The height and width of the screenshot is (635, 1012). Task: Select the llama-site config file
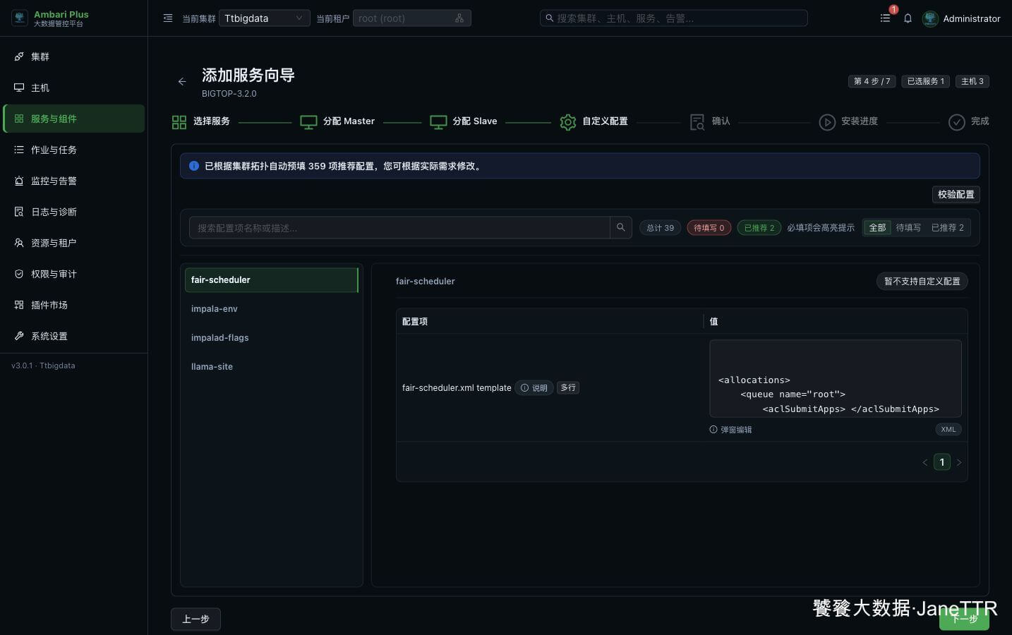[272, 366]
